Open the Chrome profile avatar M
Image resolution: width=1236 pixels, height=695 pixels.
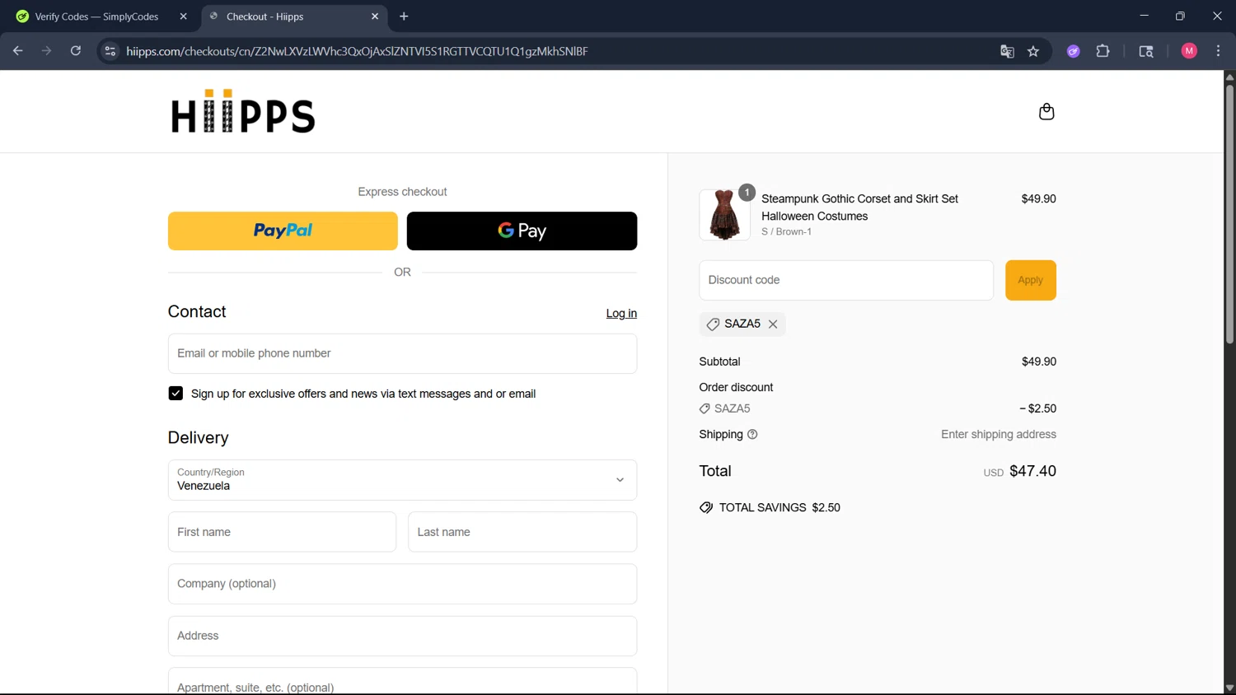click(x=1189, y=51)
